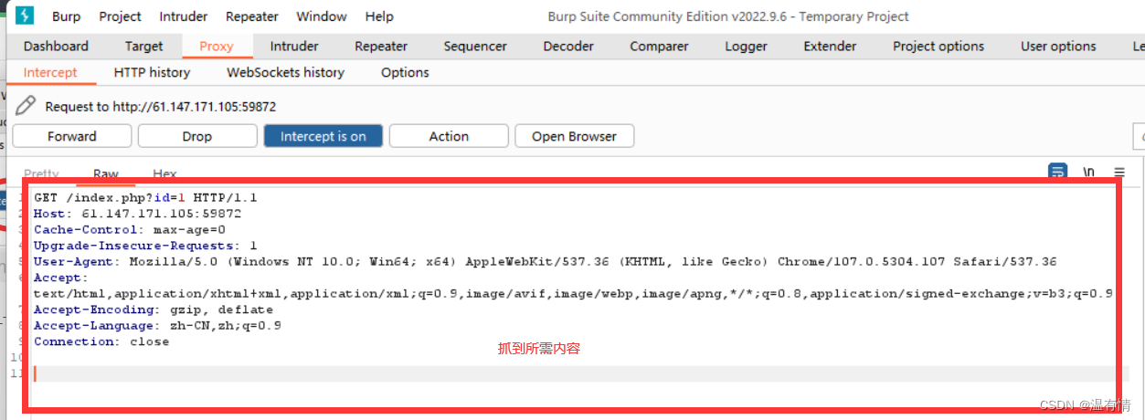Open the Window menu
This screenshot has height=420, width=1145.
[x=322, y=16]
